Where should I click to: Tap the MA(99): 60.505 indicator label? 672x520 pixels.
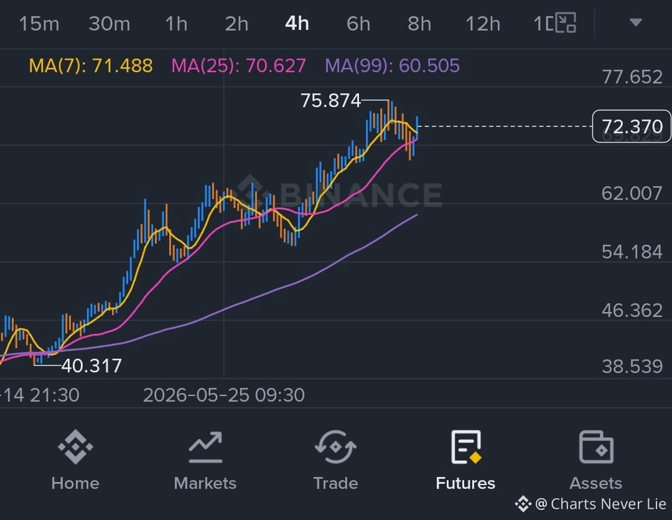pyautogui.click(x=392, y=65)
